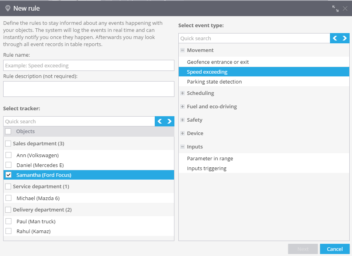Click previous arrow in event type search
Image resolution: width=352 pixels, height=256 pixels.
(x=335, y=39)
